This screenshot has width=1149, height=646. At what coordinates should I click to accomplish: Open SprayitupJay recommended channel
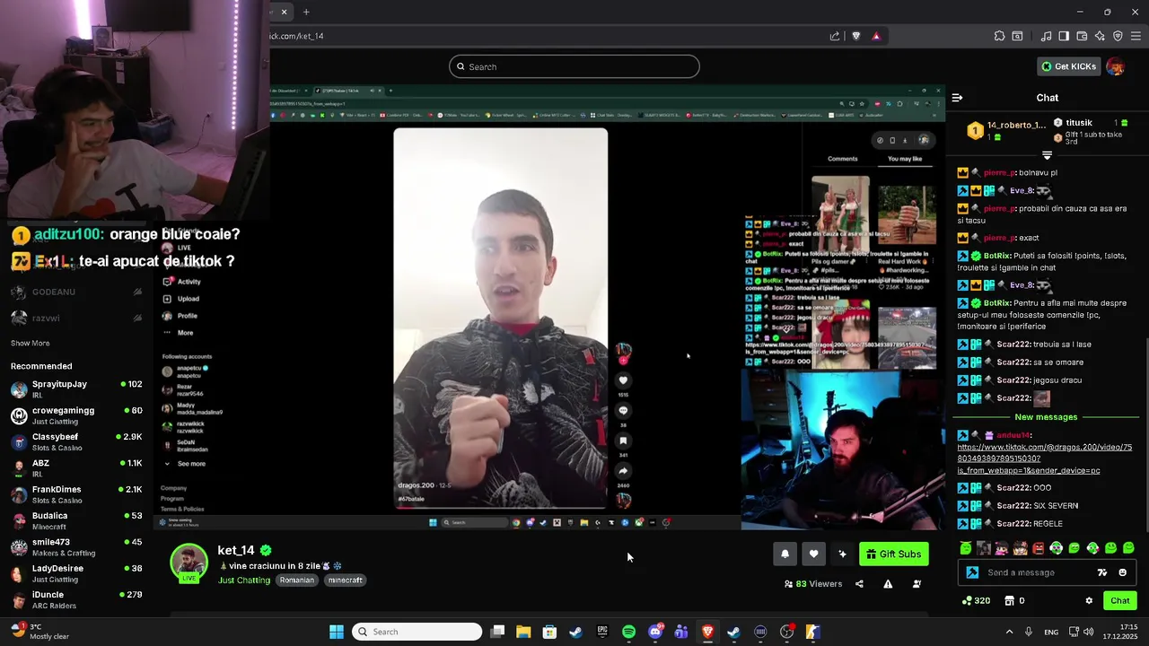76,389
